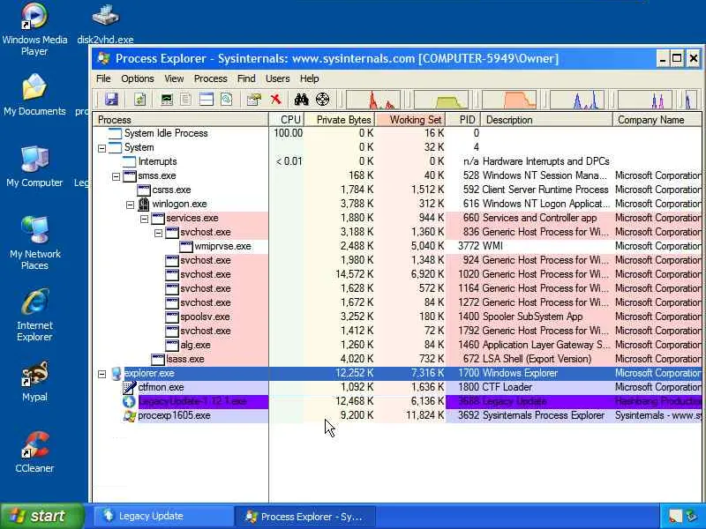Image resolution: width=706 pixels, height=529 pixels.
Task: Click the svchost.exe row with PID 1020
Action: (396, 275)
